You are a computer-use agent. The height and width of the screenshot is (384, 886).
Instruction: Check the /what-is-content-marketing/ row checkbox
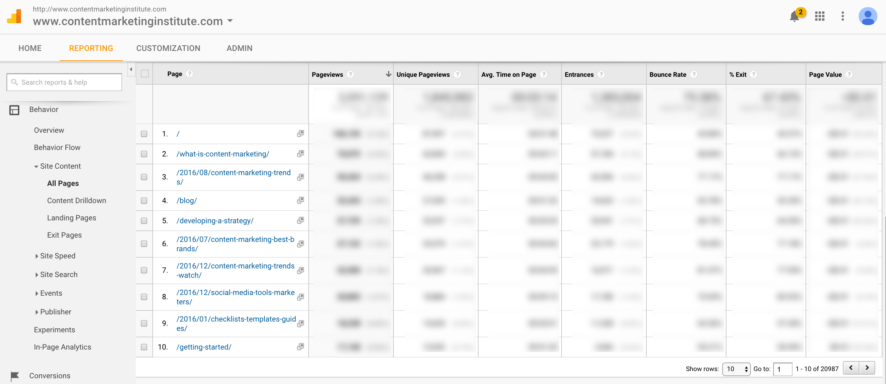tap(144, 154)
